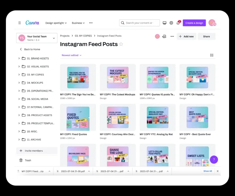The width and height of the screenshot is (235, 196).
Task: Click the Create a design button
Action: click(x=194, y=23)
